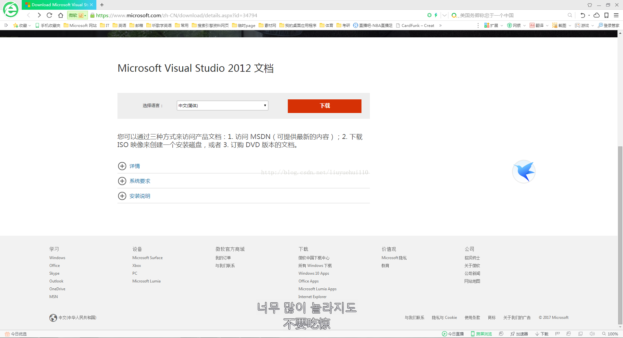Click the page vertical scrollbar thumb
The height and width of the screenshot is (338, 623).
tap(620, 235)
